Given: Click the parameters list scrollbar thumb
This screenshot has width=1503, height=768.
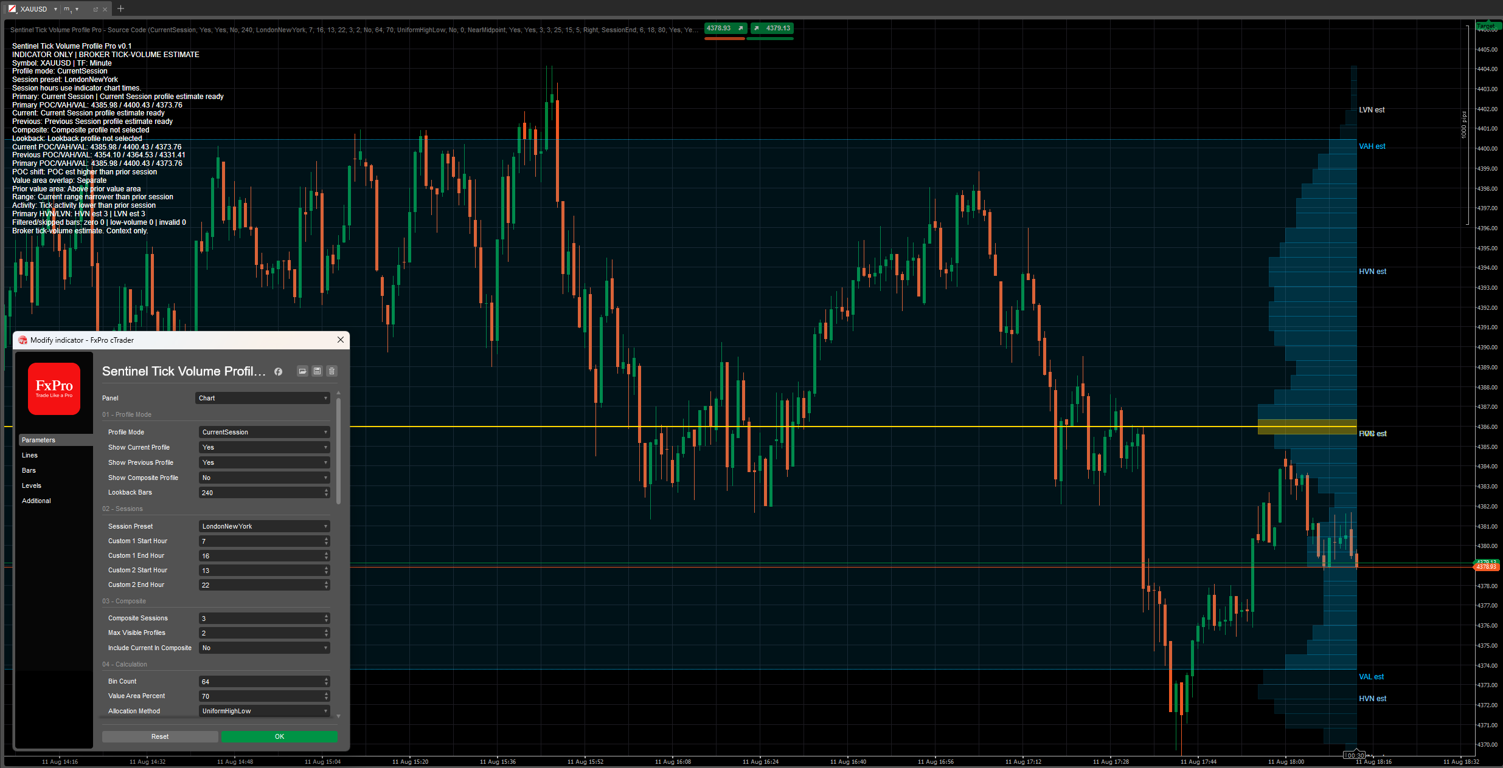Looking at the screenshot, I should (x=338, y=450).
